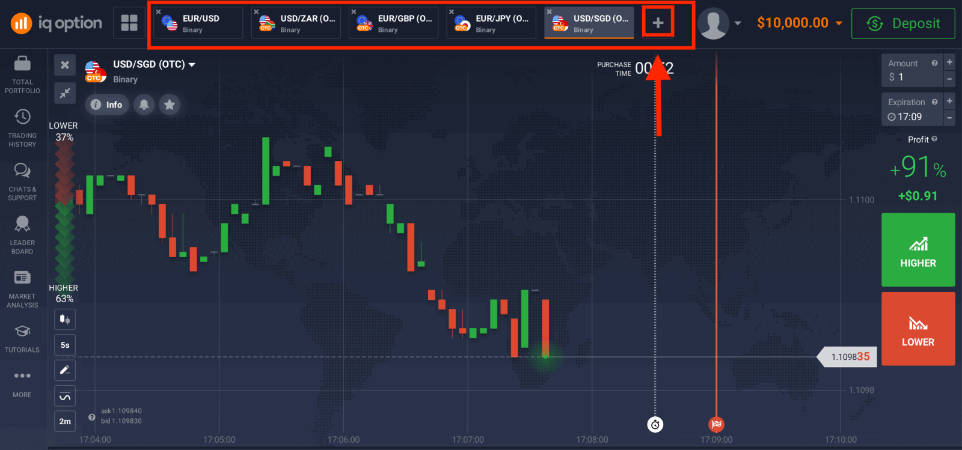Buy the HIGHER option
Image resolution: width=962 pixels, height=450 pixels.
(918, 250)
